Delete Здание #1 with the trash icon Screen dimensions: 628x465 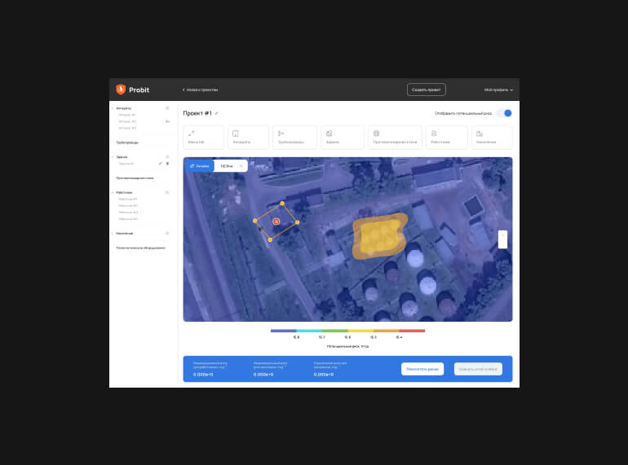(168, 164)
